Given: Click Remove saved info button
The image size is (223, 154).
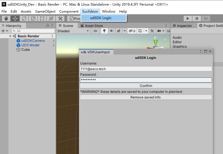Looking at the screenshot, I should (146, 97).
